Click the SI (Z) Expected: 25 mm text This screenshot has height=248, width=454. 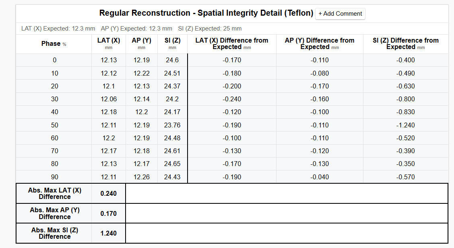coord(210,29)
